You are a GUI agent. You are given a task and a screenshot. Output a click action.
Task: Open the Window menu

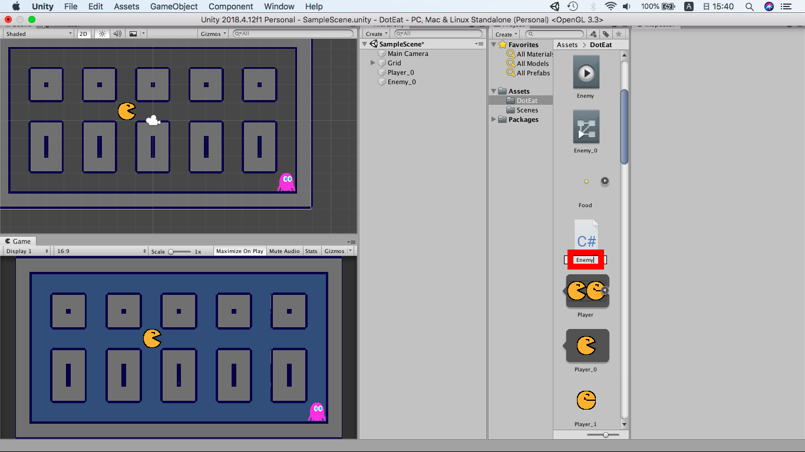(x=279, y=6)
